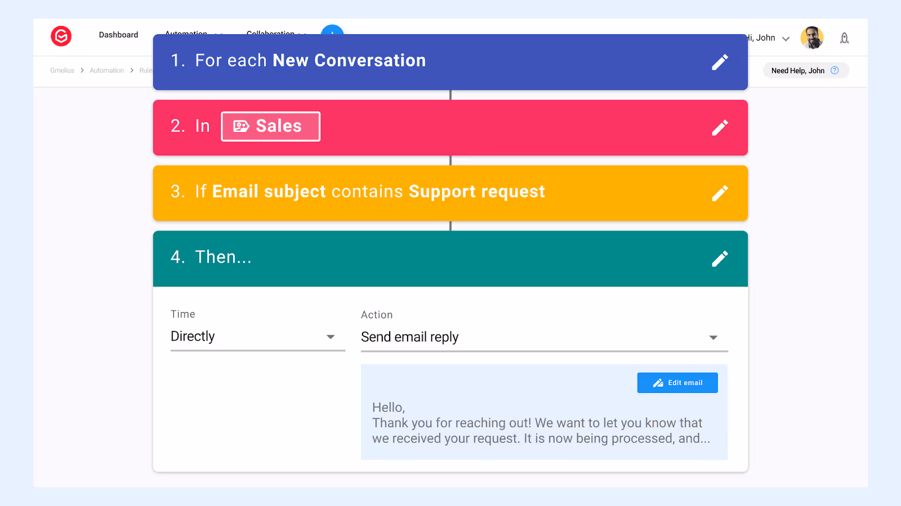Click the Sales label chip

pos(271,126)
